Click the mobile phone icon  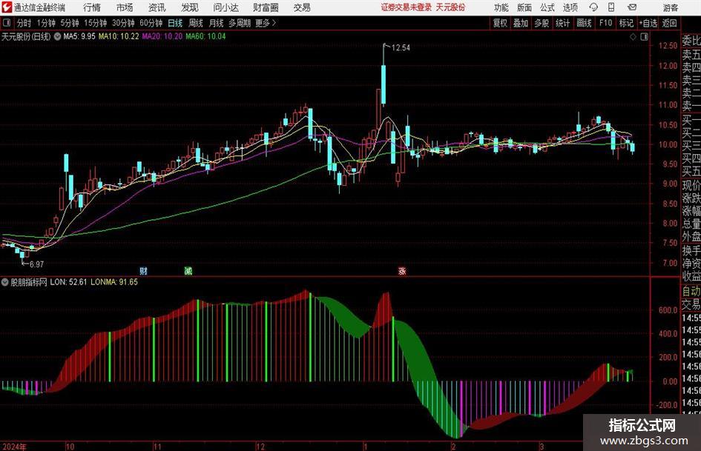click(611, 7)
